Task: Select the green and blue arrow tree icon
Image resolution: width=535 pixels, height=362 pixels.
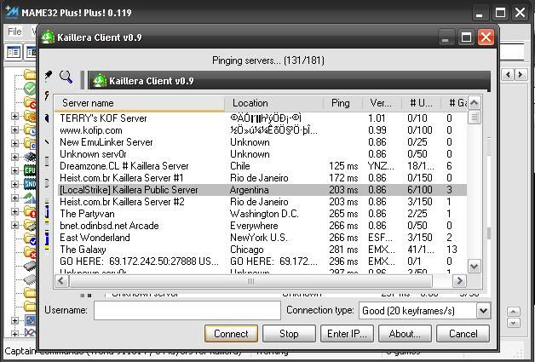Action: click(30, 198)
